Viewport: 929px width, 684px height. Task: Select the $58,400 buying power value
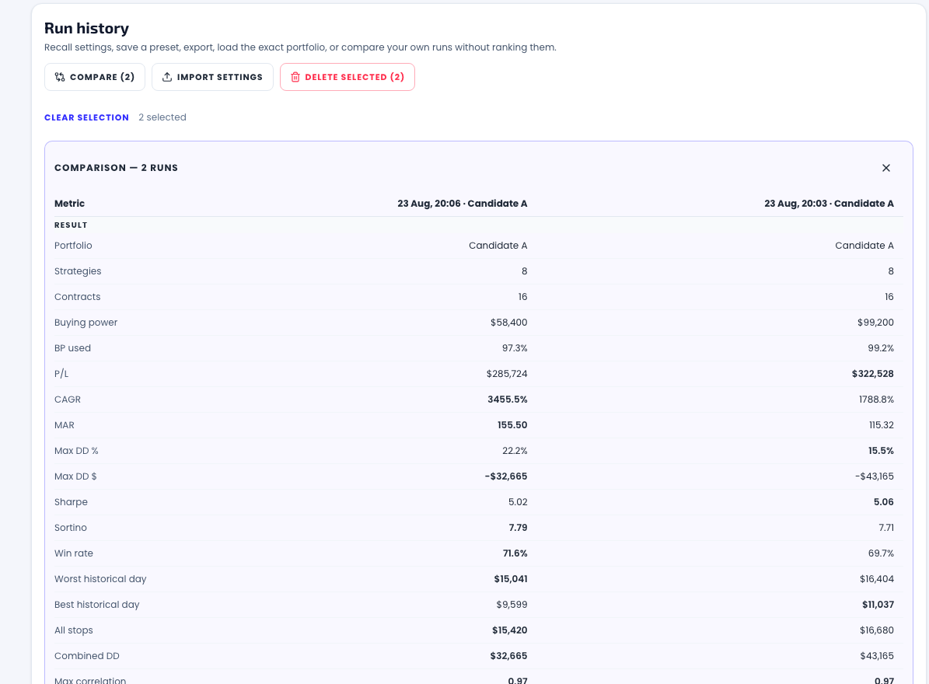coord(509,322)
